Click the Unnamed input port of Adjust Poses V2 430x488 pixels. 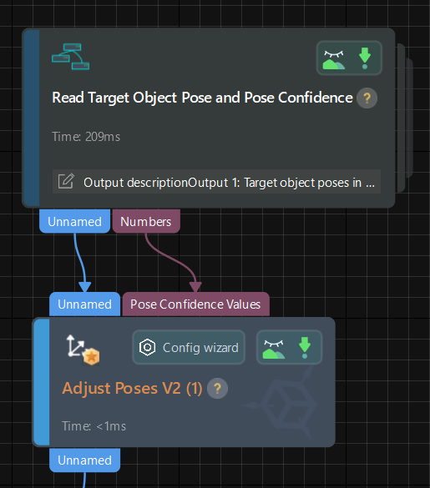click(x=85, y=304)
